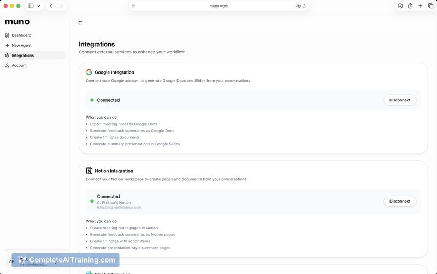Screen dimensions: 437x274
Task: Click the Account person icon
Action: (x=7, y=65)
